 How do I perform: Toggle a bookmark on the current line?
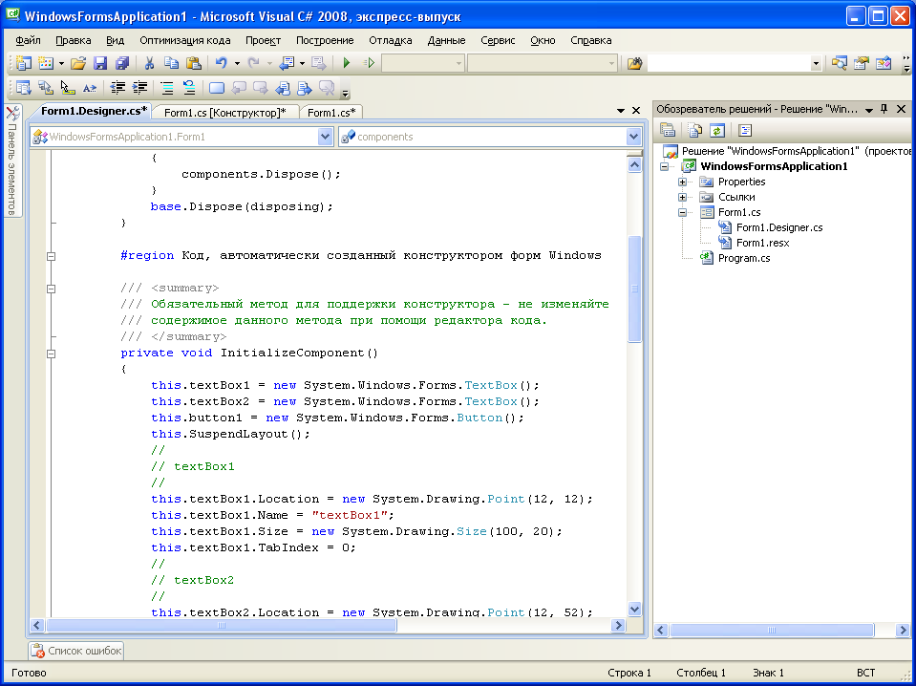217,88
